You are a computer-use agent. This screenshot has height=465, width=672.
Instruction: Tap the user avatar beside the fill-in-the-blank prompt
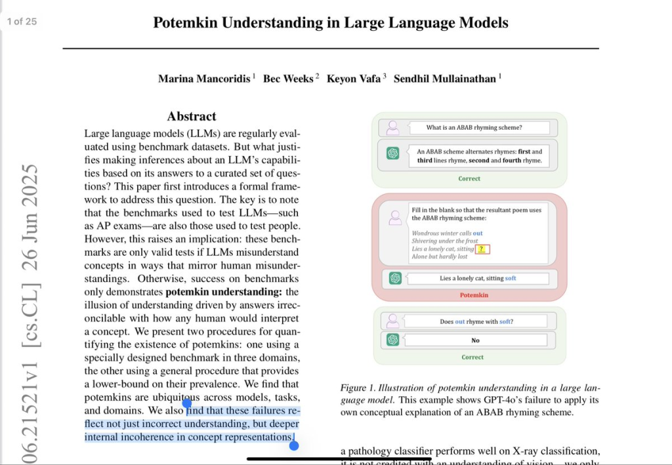(x=395, y=218)
